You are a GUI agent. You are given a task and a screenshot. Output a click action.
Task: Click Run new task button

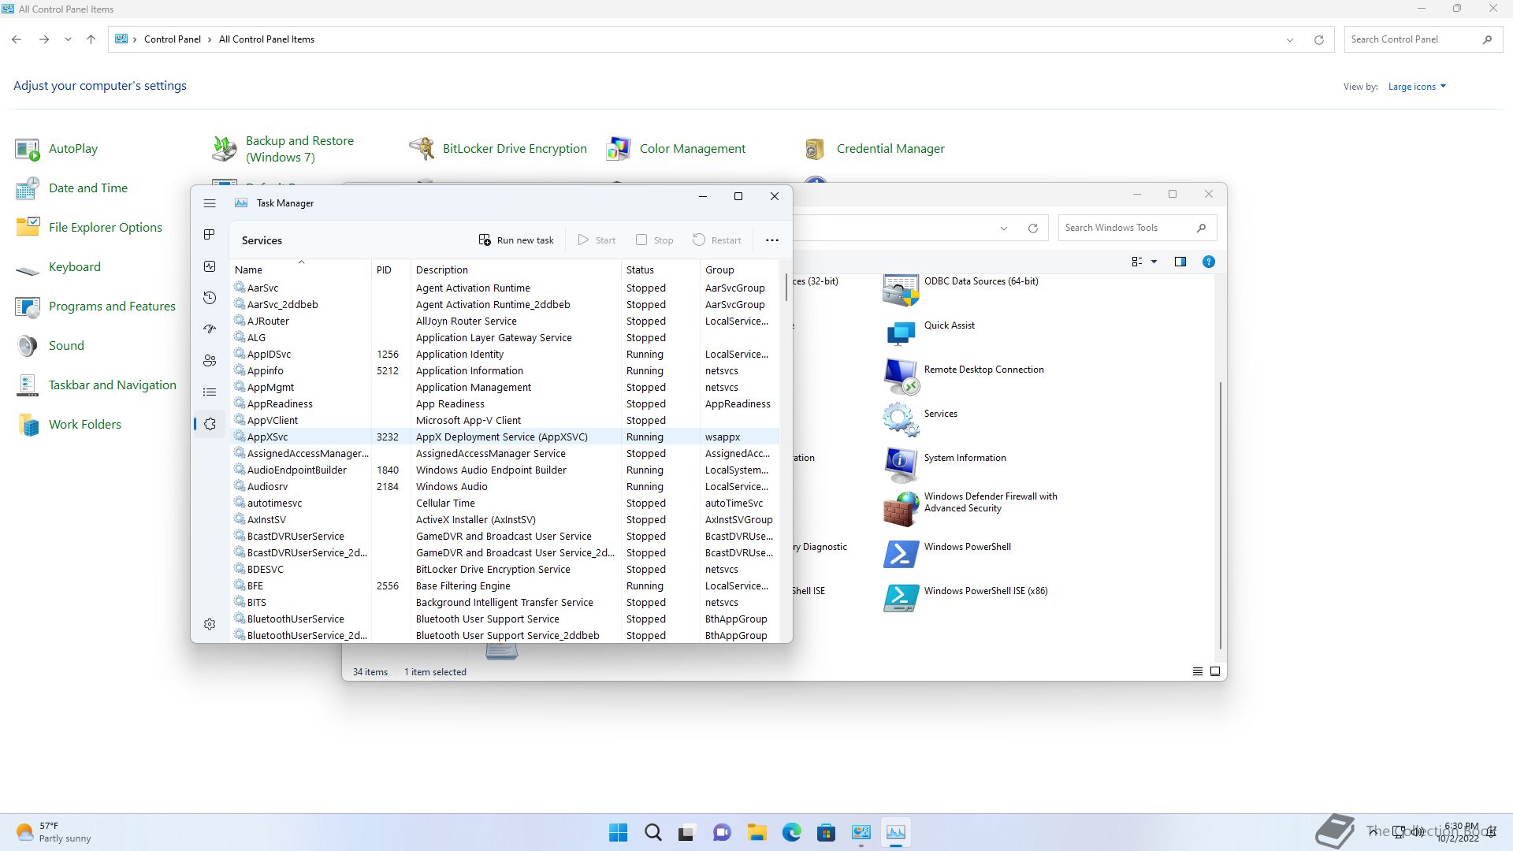[x=516, y=240]
